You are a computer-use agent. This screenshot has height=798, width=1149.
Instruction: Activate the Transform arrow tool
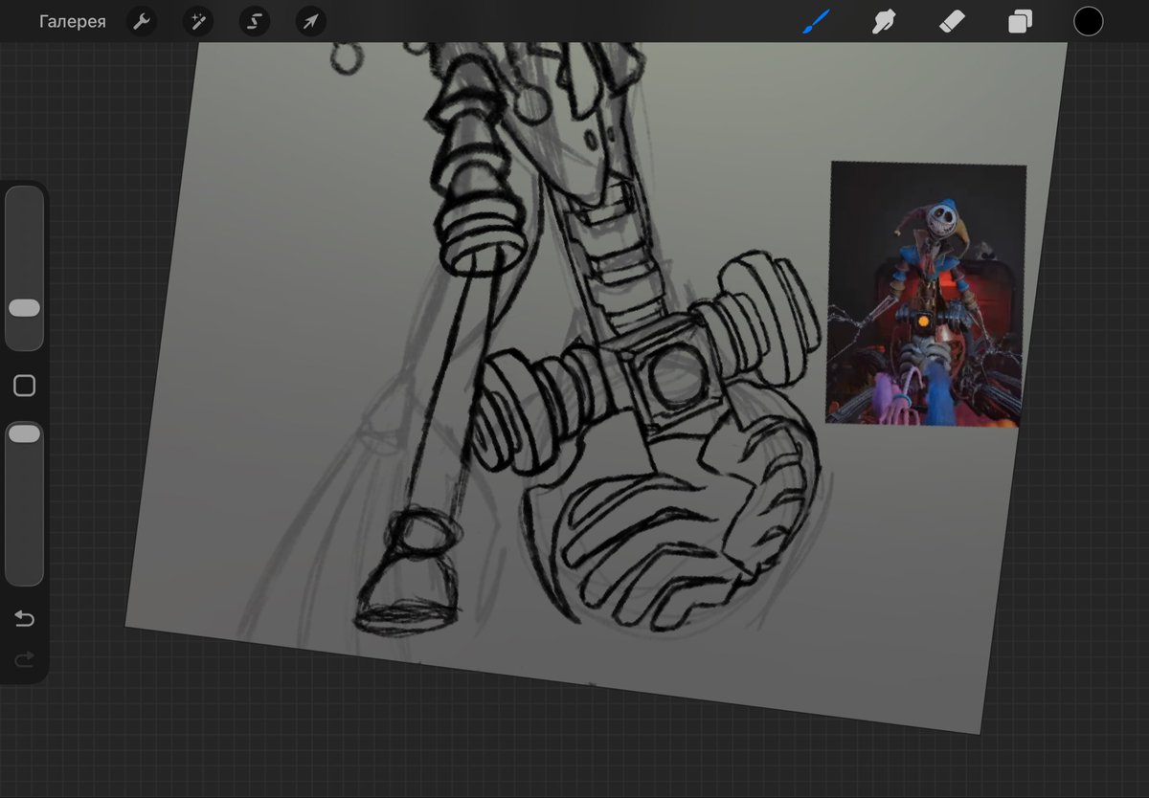[x=310, y=21]
